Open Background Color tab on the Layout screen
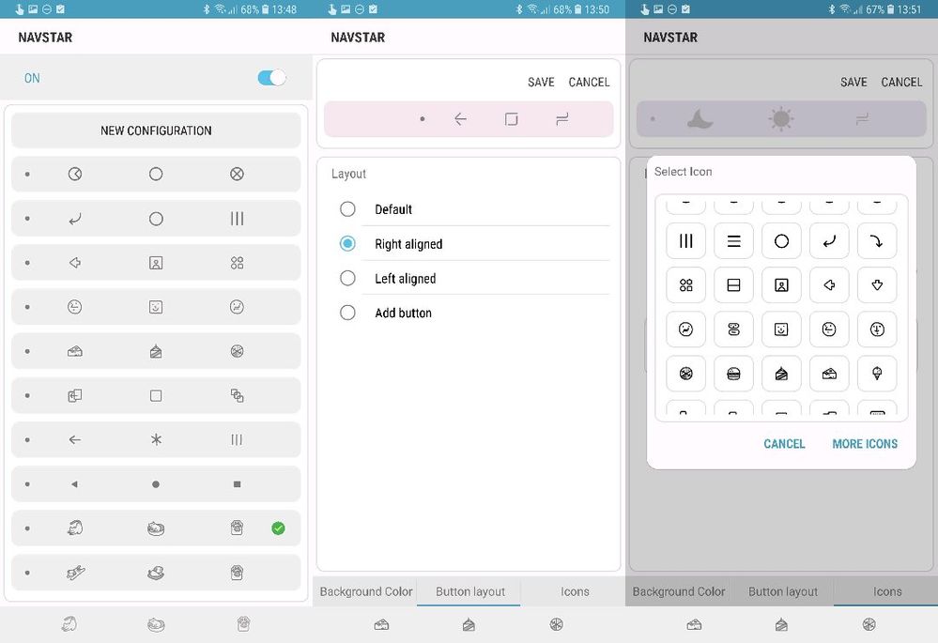Viewport: 938px width, 643px height. click(366, 591)
